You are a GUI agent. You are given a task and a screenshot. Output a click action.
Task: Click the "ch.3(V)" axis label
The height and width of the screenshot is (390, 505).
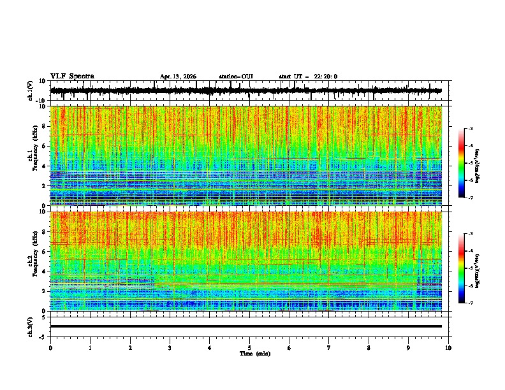[31, 327]
